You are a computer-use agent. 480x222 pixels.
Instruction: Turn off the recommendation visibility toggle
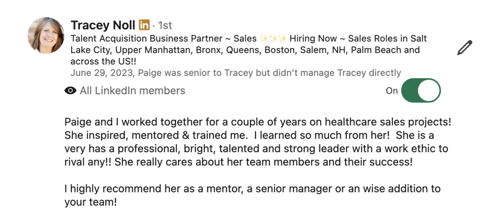[x=420, y=91]
